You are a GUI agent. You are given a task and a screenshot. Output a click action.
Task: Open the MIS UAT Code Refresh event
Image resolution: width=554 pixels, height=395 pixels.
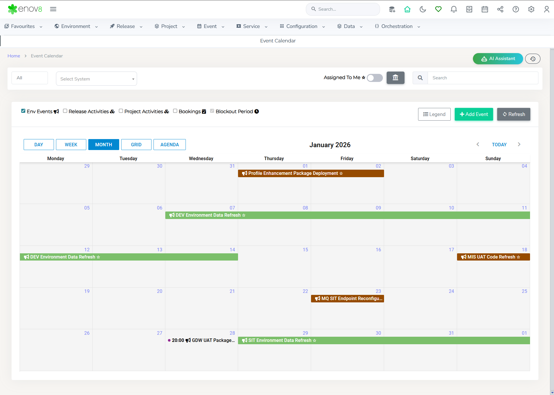493,257
